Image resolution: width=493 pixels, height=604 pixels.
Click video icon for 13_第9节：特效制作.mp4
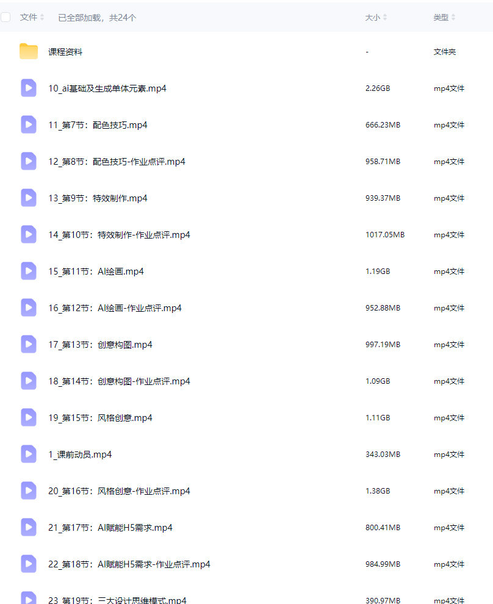(x=29, y=198)
